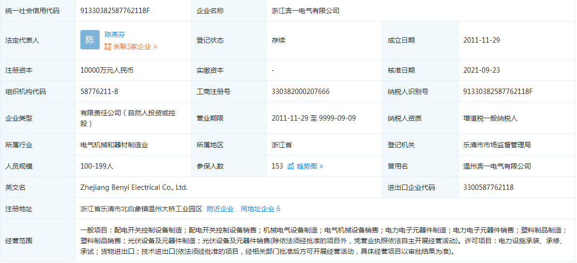Click English name Zhejiang Benyi Electrical Co., Ltd.
Screen dimensions: 577x263
click(x=134, y=187)
